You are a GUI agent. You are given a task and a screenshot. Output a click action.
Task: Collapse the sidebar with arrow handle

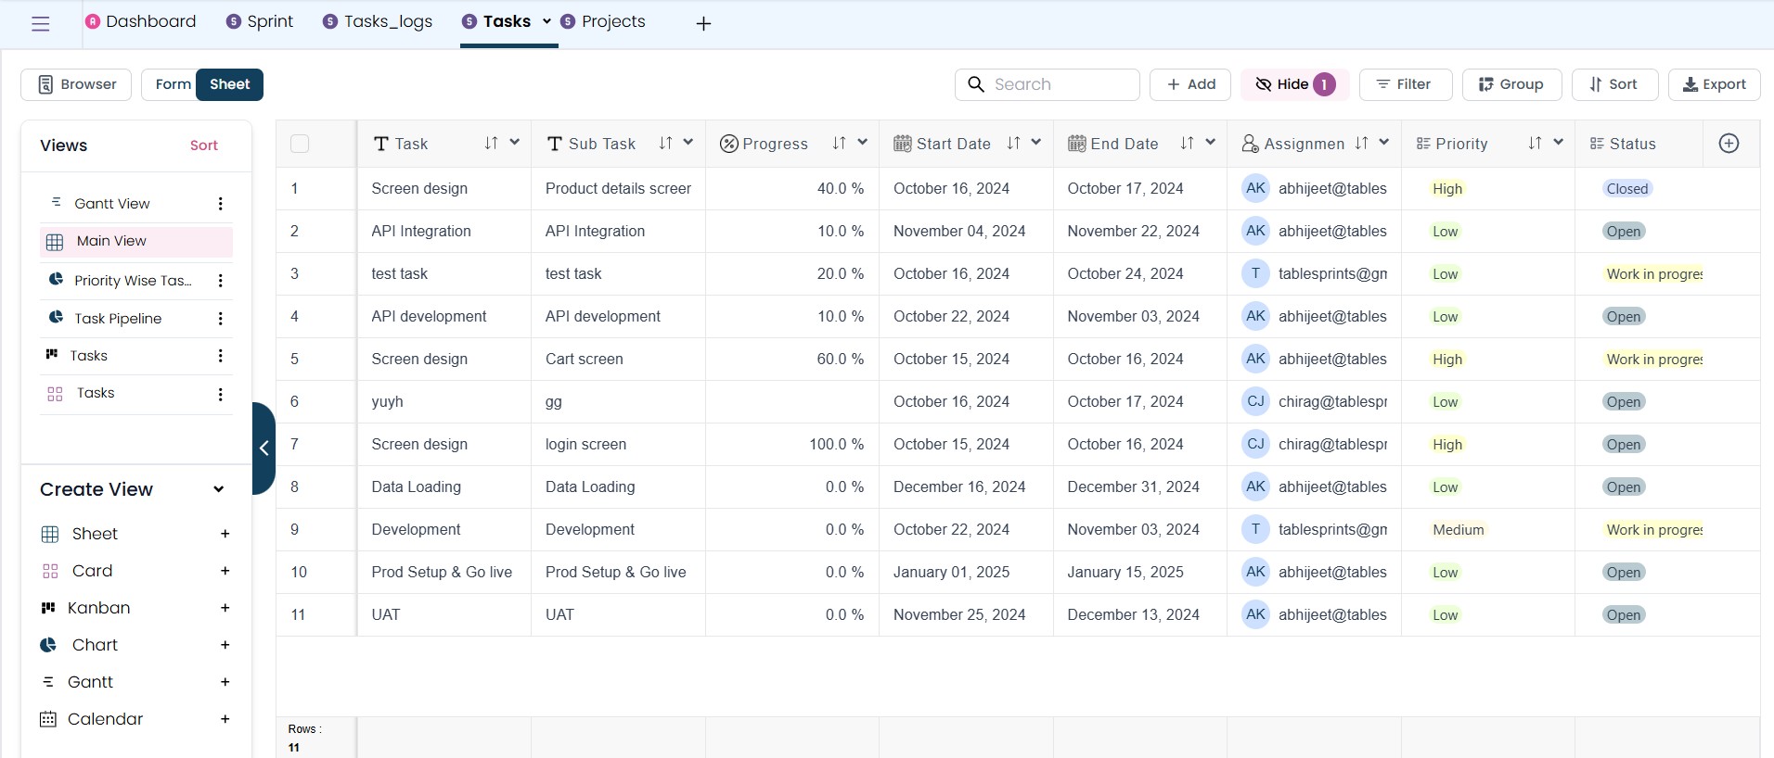[264, 448]
